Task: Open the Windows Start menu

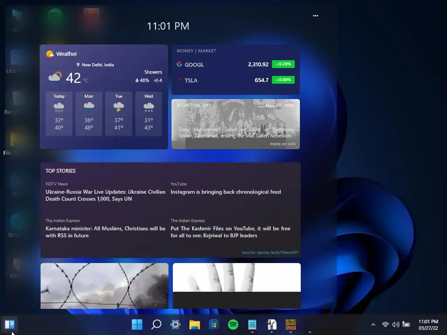Action: click(137, 325)
